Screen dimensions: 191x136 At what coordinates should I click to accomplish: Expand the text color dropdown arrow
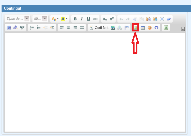(58, 19)
